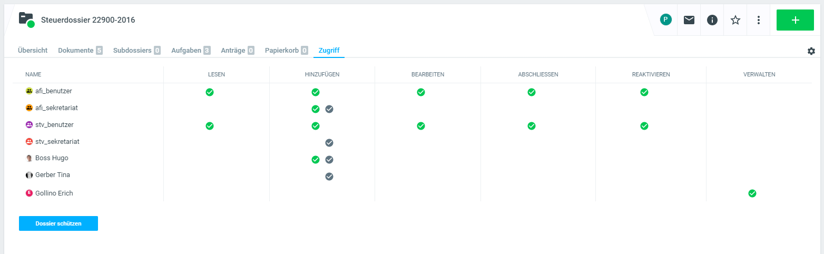Switch to the Dokumente tab
824x254 pixels.
(x=80, y=51)
